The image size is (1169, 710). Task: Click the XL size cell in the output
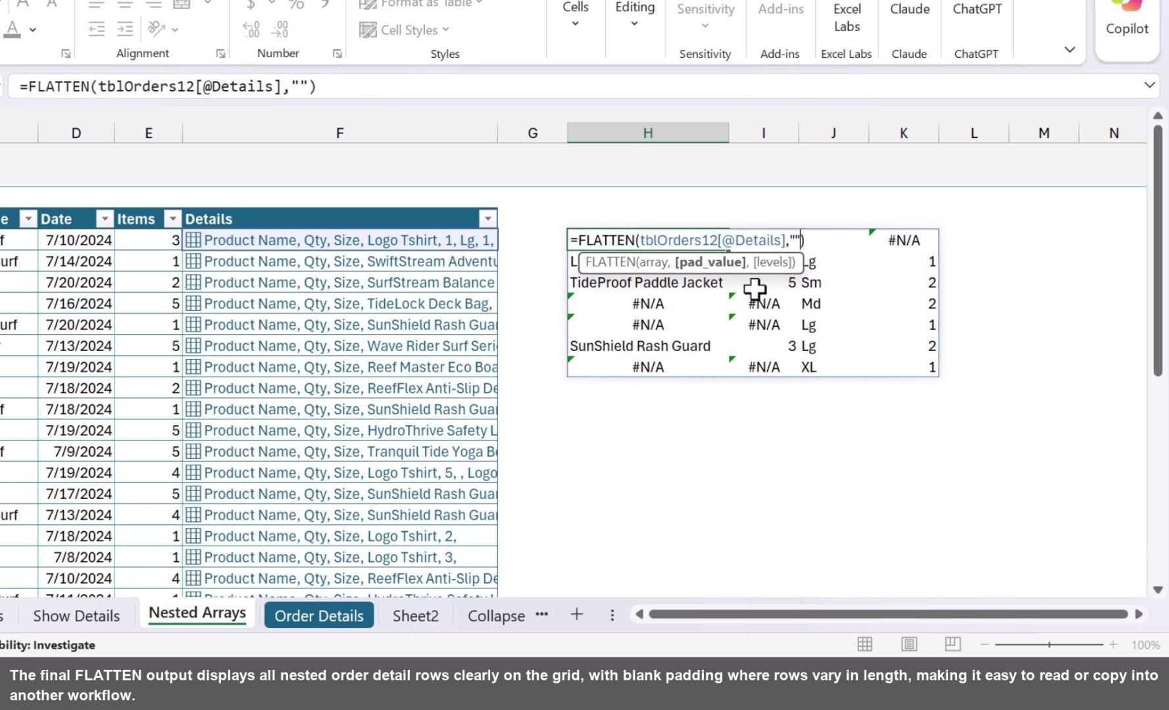pos(833,367)
